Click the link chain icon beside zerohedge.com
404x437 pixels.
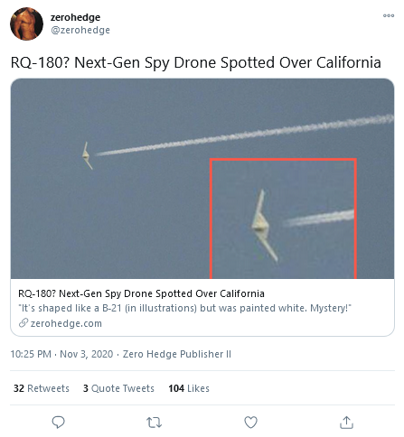tap(23, 323)
